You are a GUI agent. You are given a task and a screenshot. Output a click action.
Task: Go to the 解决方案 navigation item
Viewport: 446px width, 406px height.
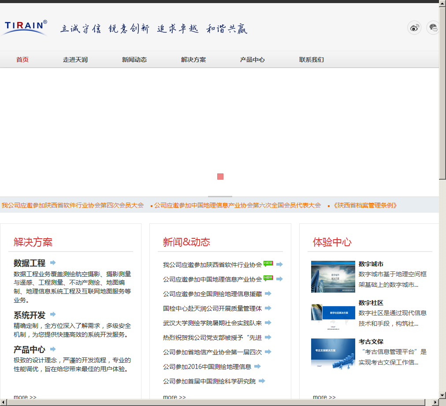tap(193, 60)
